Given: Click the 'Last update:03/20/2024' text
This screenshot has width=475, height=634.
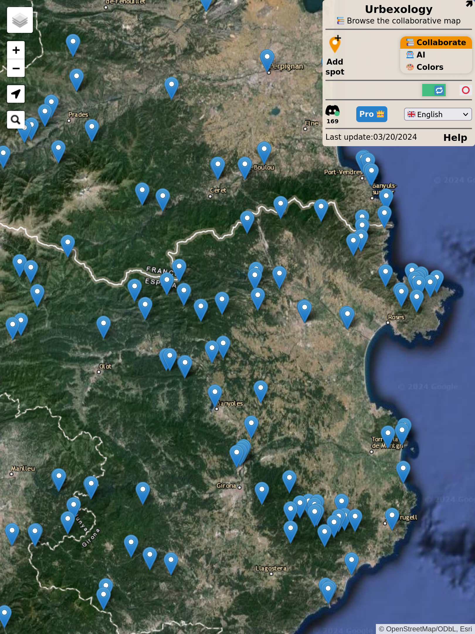Looking at the screenshot, I should (x=371, y=137).
